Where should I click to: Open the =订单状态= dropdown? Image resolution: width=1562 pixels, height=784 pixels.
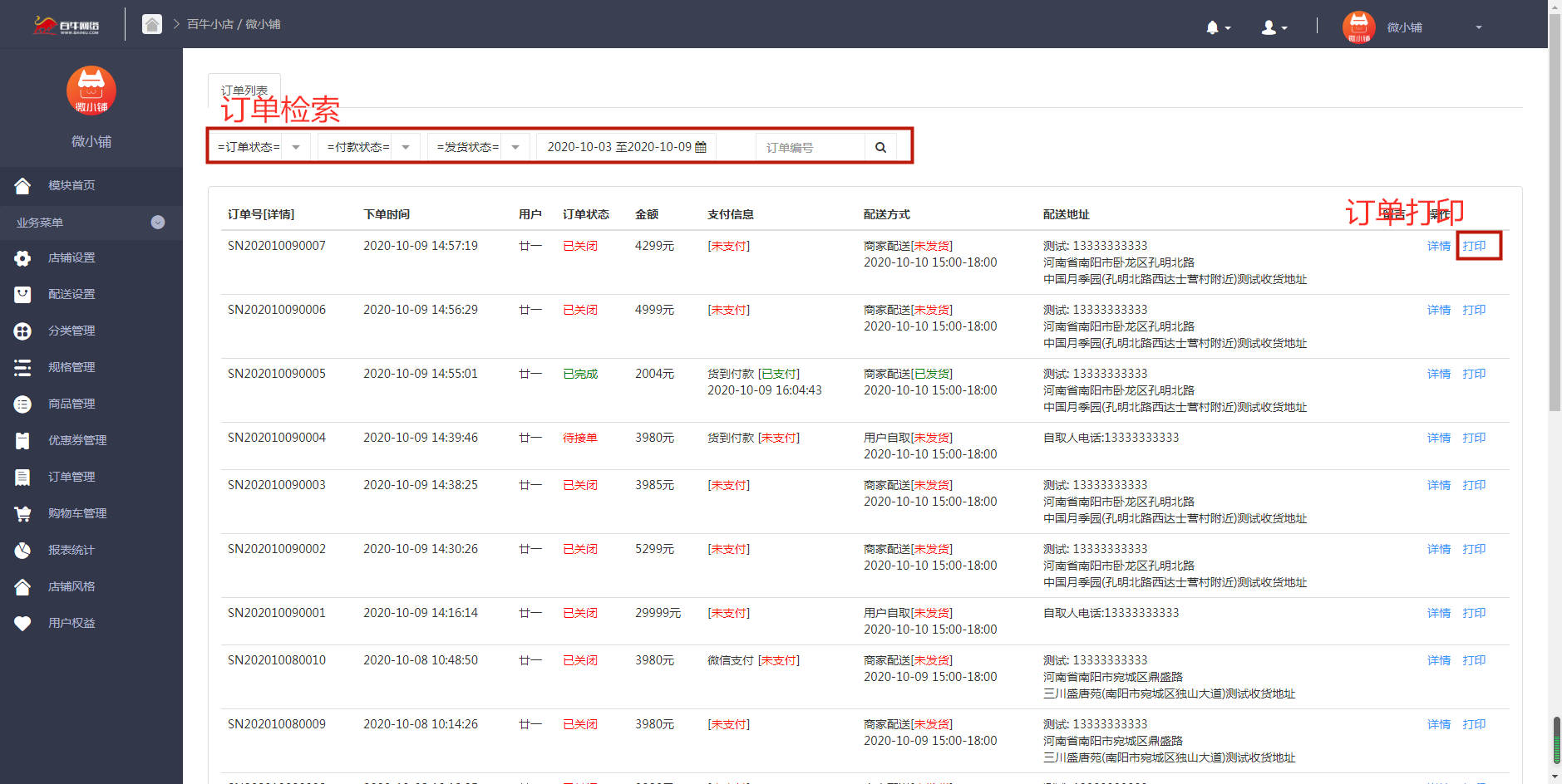coord(259,147)
